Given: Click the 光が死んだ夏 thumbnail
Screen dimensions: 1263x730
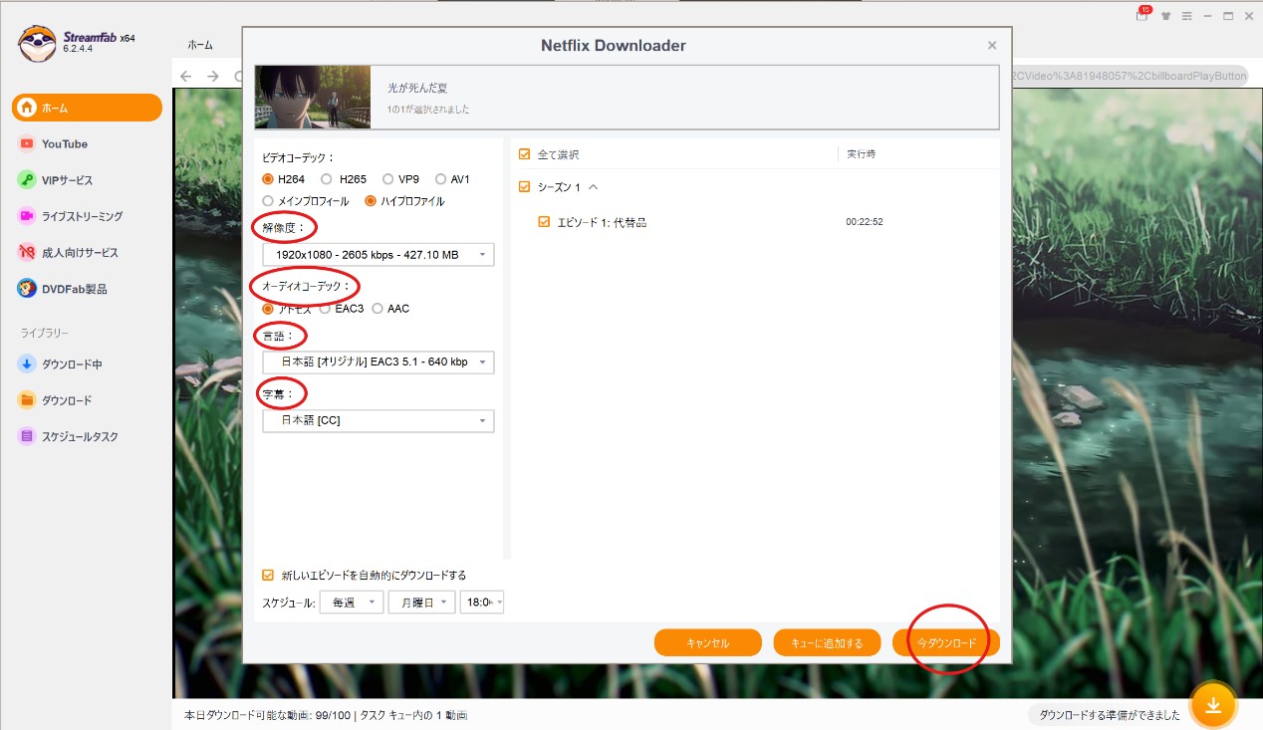Looking at the screenshot, I should pos(313,98).
